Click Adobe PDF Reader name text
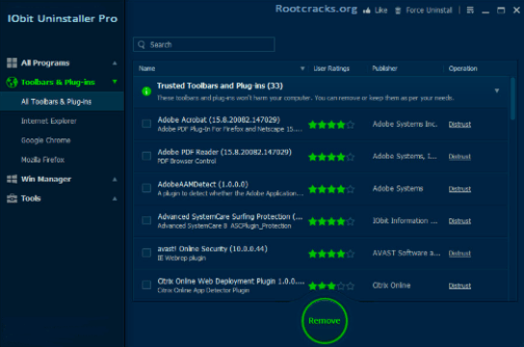Image resolution: width=524 pixels, height=347 pixels. (x=224, y=152)
